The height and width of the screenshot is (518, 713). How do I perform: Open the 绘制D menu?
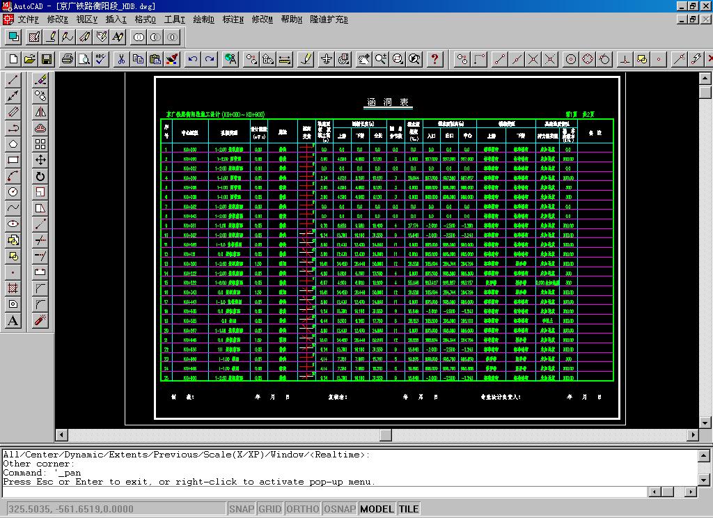tap(204, 19)
